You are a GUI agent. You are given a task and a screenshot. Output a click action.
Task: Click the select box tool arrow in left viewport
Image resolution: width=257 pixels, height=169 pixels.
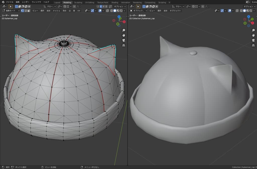tap(11, 7)
